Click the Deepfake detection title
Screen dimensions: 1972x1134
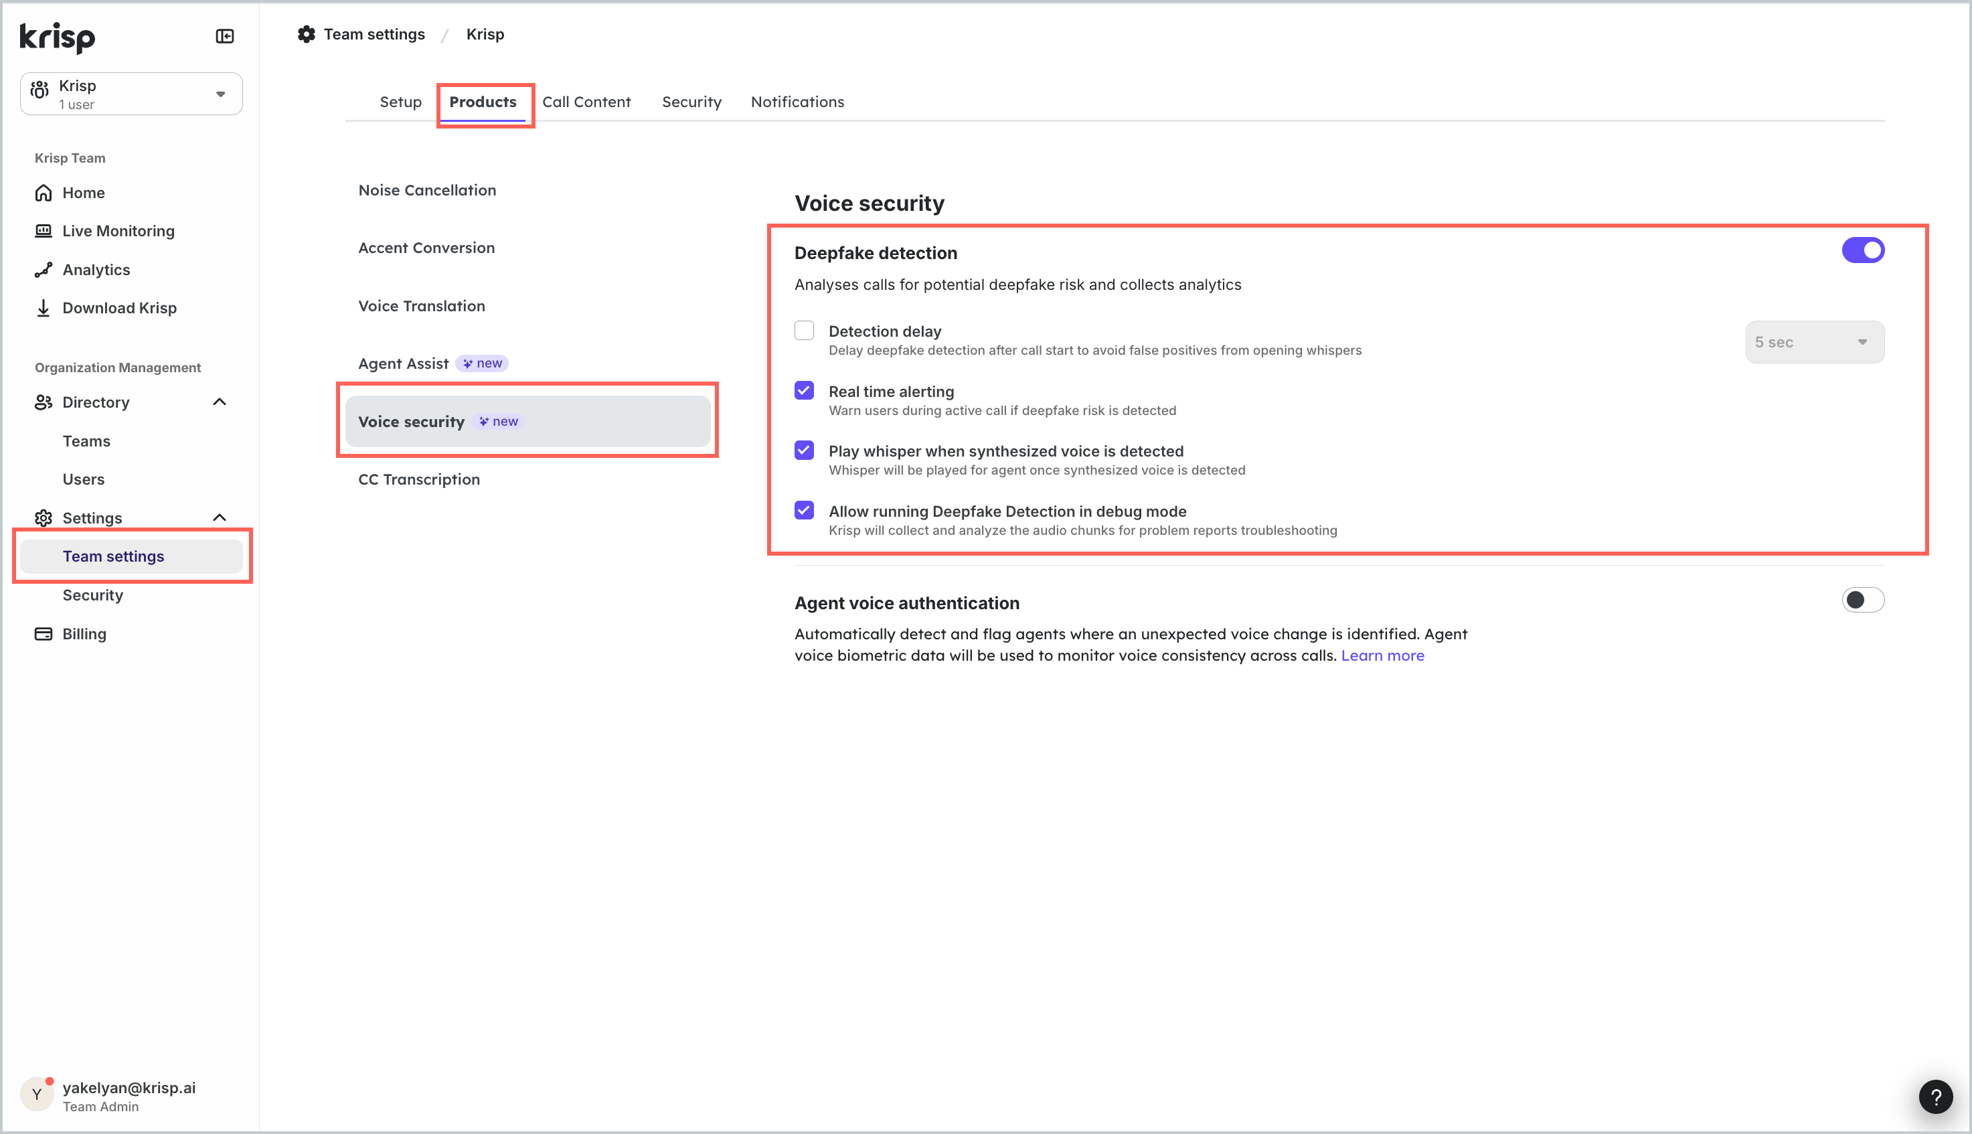pyautogui.click(x=876, y=253)
